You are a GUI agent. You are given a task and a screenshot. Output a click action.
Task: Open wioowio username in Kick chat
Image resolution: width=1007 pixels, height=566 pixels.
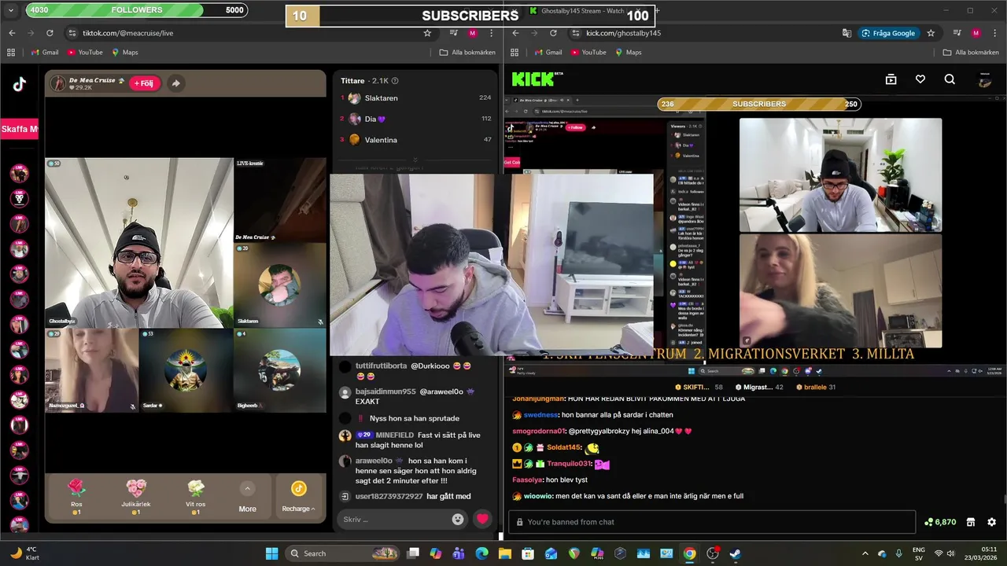(538, 496)
